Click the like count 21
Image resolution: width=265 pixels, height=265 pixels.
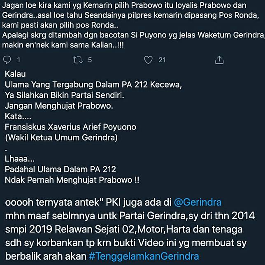(162, 60)
